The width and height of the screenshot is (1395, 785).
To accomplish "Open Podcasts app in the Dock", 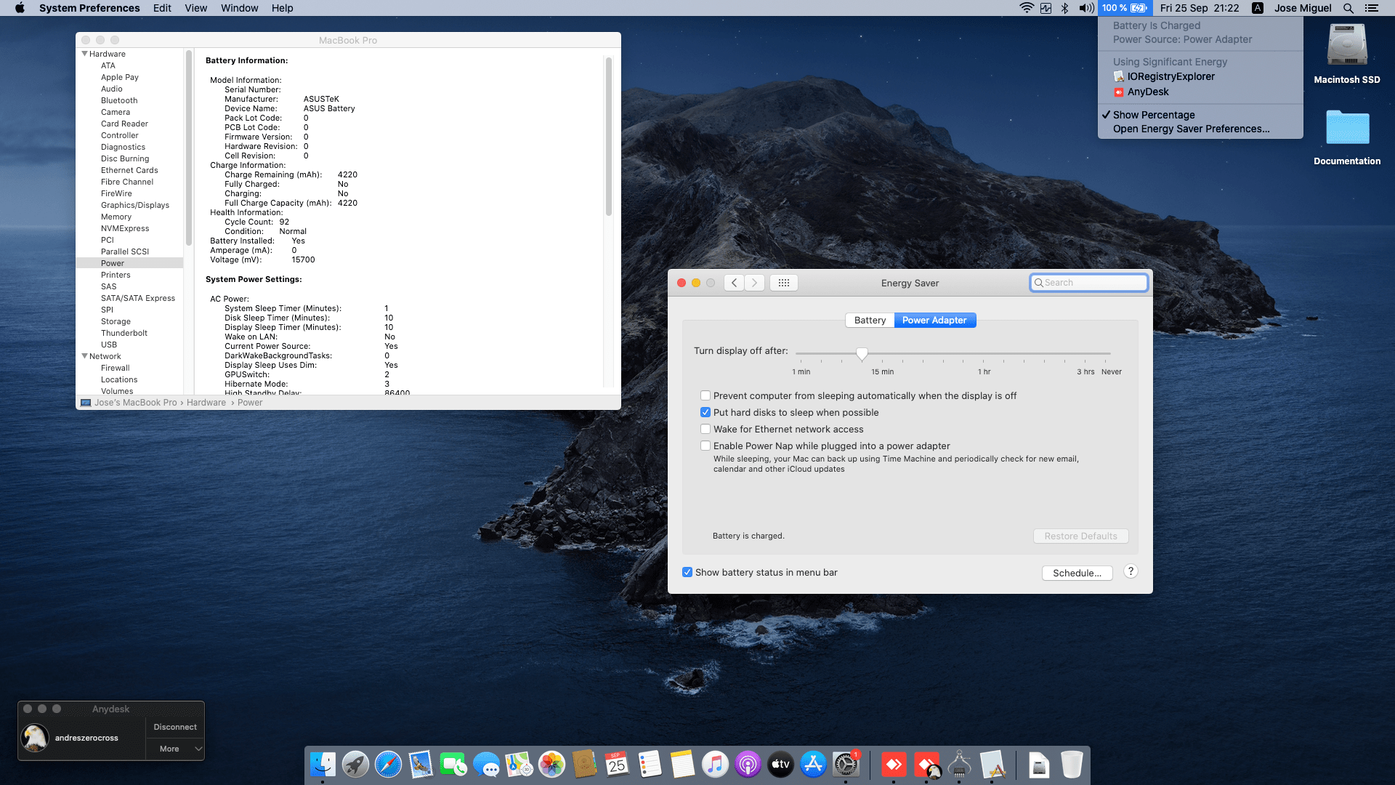I will click(748, 765).
